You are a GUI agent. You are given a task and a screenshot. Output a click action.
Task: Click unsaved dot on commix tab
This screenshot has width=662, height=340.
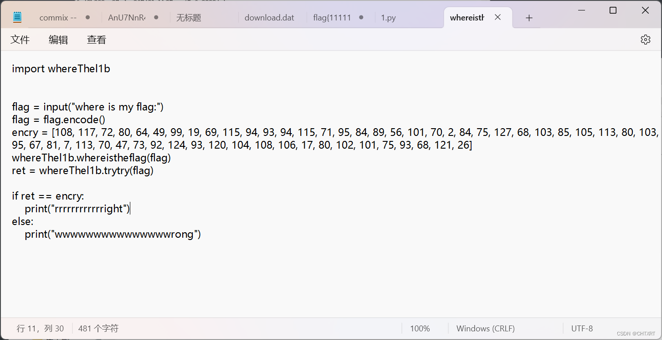pos(87,17)
